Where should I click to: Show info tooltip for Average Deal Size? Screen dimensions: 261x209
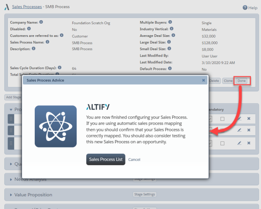pos(173,35)
